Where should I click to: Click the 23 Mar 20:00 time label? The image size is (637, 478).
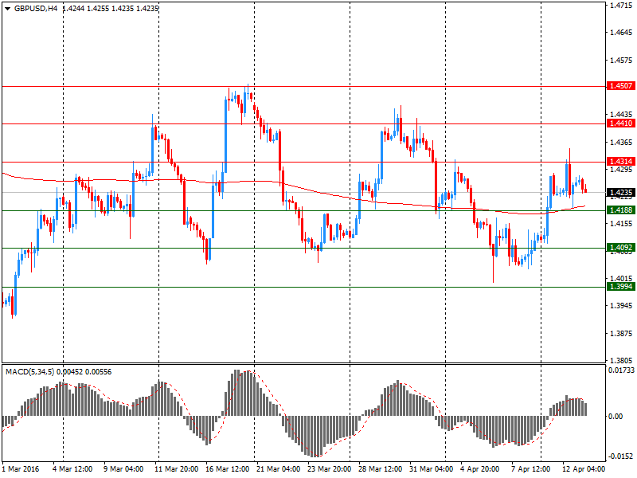point(329,469)
